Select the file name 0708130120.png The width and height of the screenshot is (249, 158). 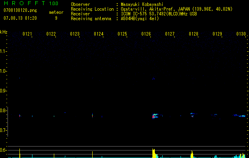pyautogui.click(x=20, y=10)
